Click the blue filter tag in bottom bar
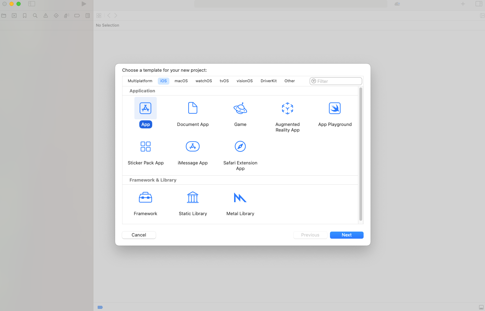 click(100, 308)
